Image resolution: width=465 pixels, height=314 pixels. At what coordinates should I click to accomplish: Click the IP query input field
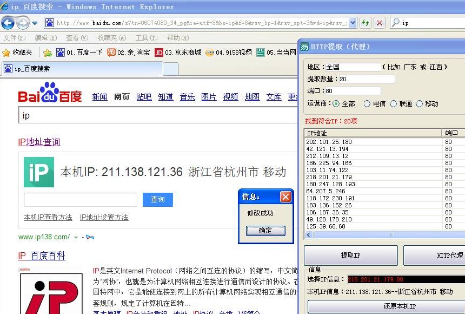point(81,200)
